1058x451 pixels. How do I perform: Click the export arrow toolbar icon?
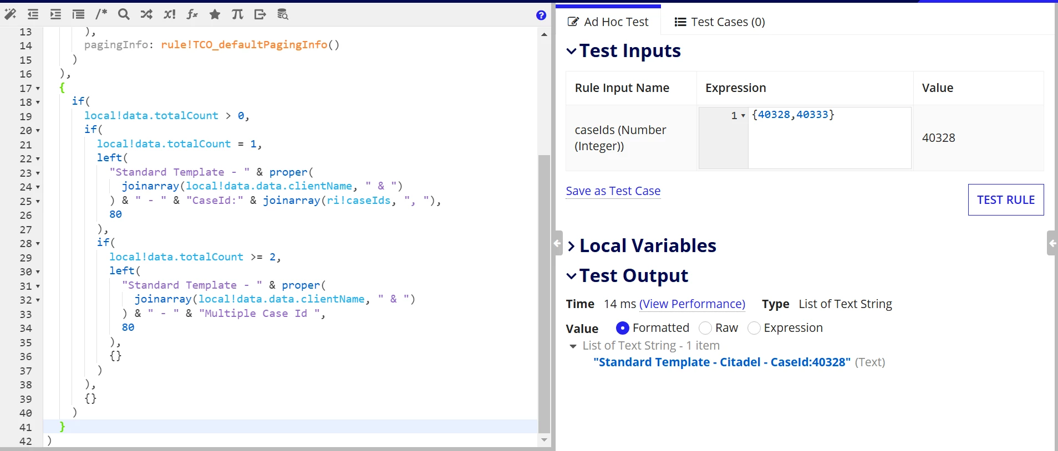coord(260,14)
